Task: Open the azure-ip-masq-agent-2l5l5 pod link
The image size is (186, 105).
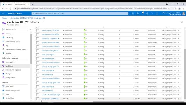Action: pos(51,83)
